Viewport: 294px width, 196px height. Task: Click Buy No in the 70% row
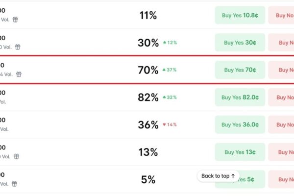[x=281, y=70]
